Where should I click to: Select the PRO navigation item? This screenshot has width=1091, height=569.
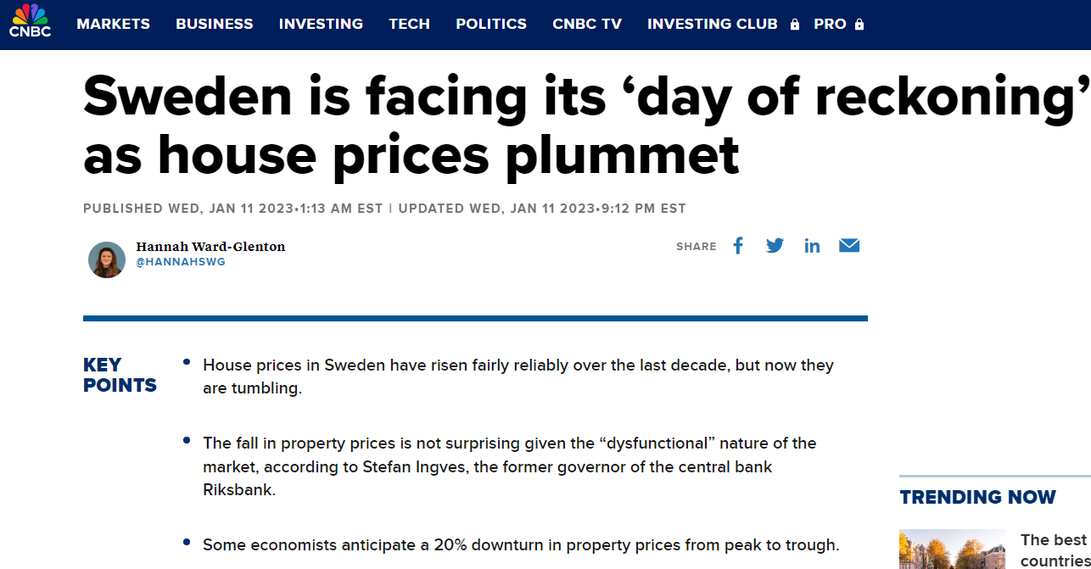[830, 24]
